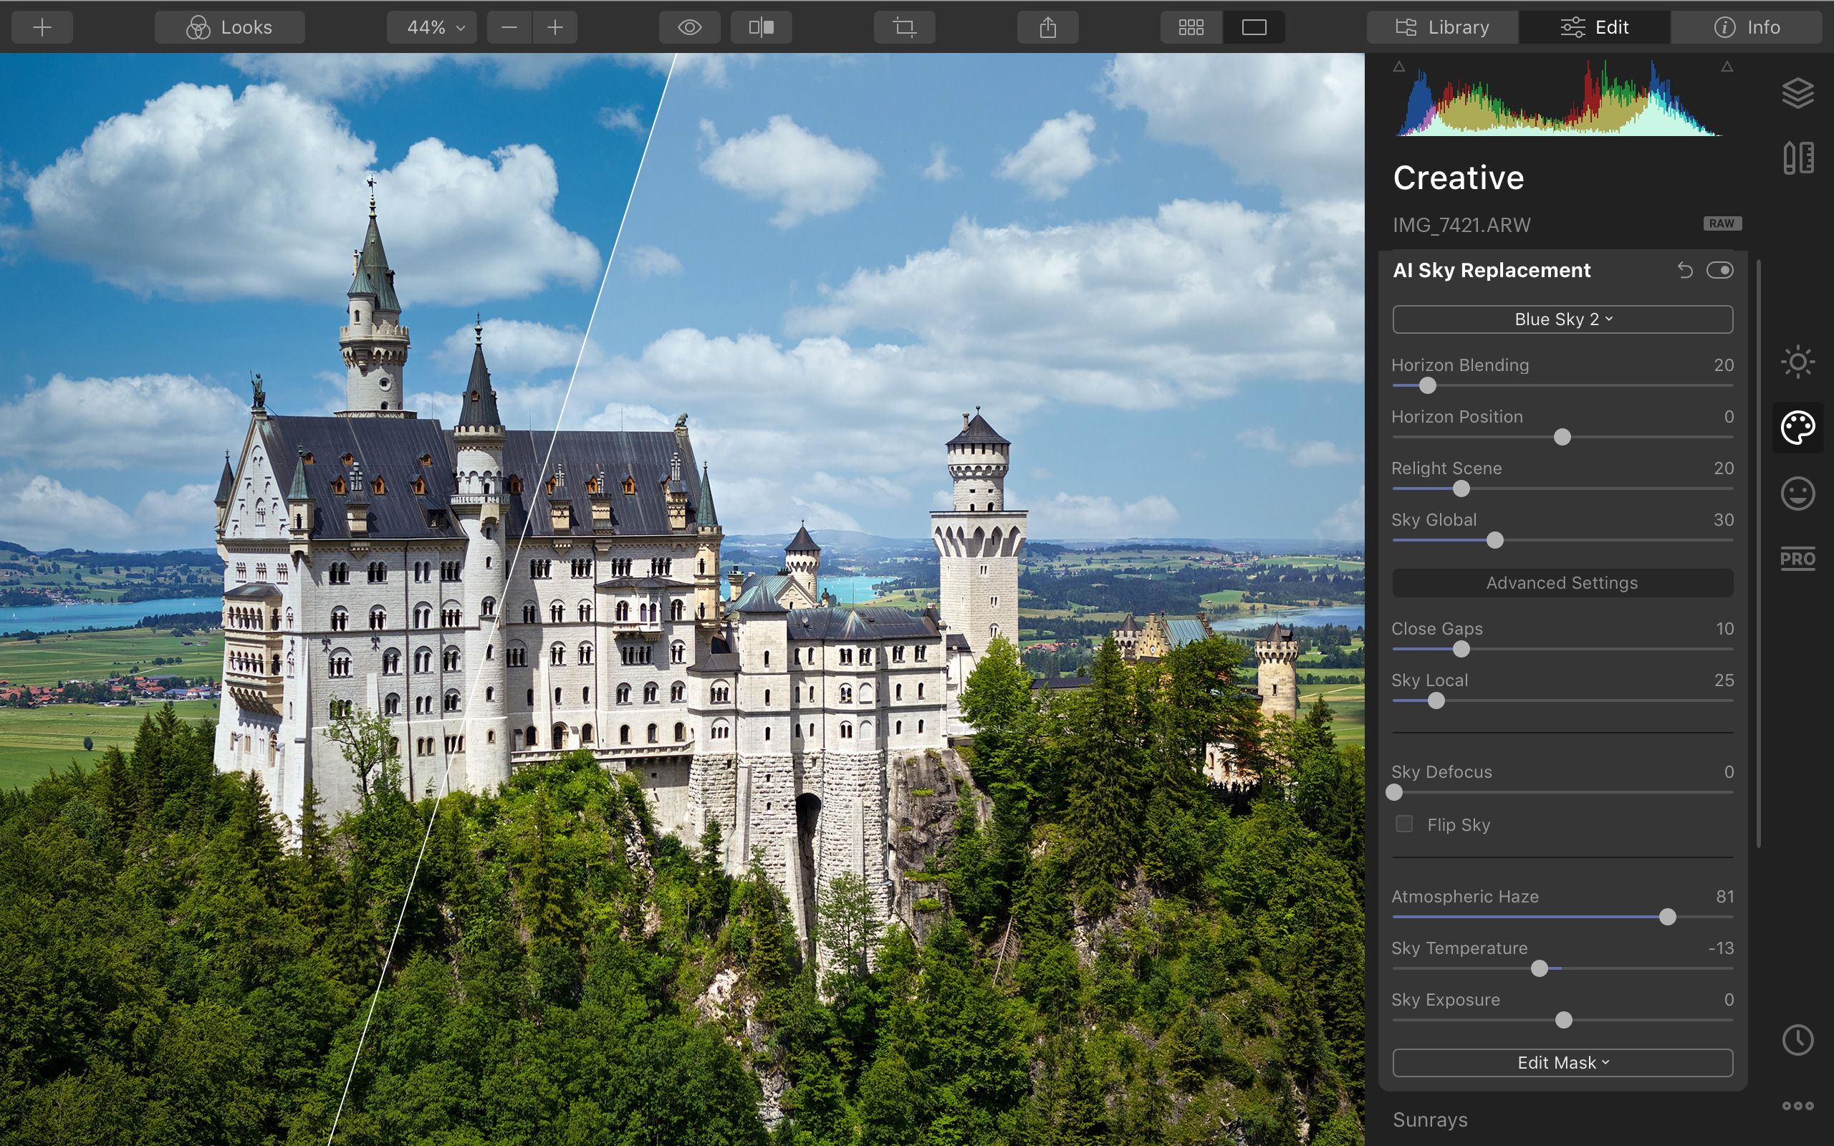
Task: Open the PRO tools category
Action: (1797, 559)
